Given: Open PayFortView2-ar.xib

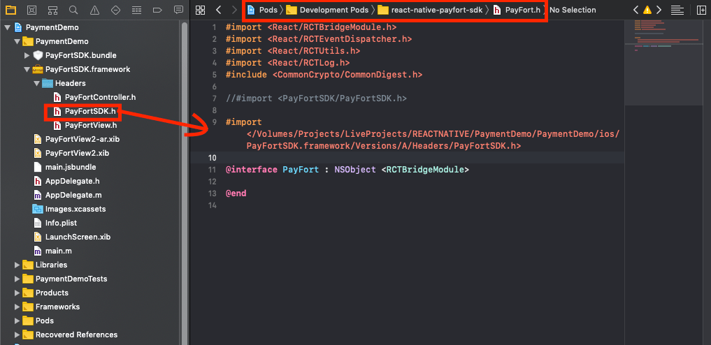Looking at the screenshot, I should pyautogui.click(x=82, y=139).
